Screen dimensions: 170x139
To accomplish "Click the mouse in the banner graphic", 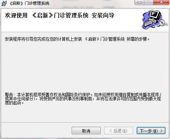I will 153,26.
